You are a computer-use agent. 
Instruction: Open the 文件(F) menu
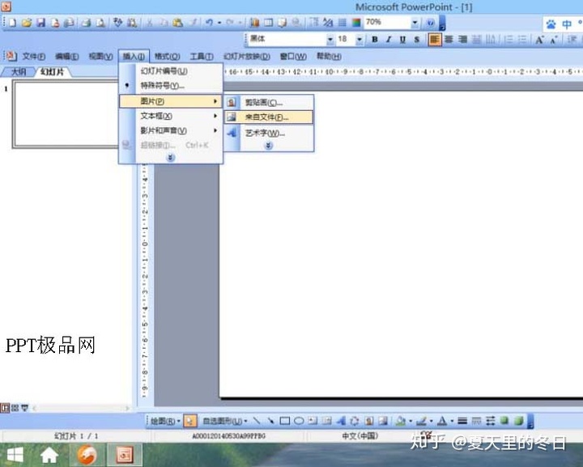coord(33,57)
